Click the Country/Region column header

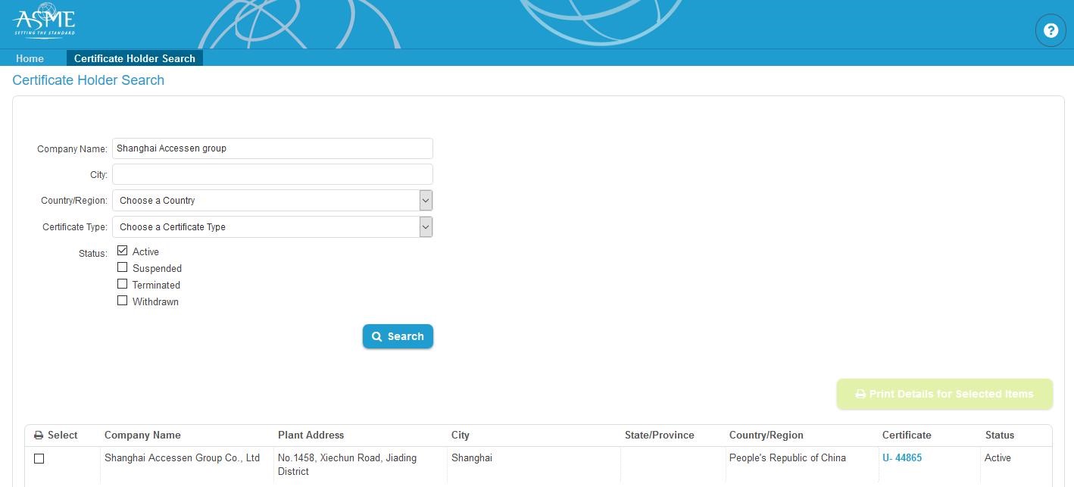(x=766, y=435)
